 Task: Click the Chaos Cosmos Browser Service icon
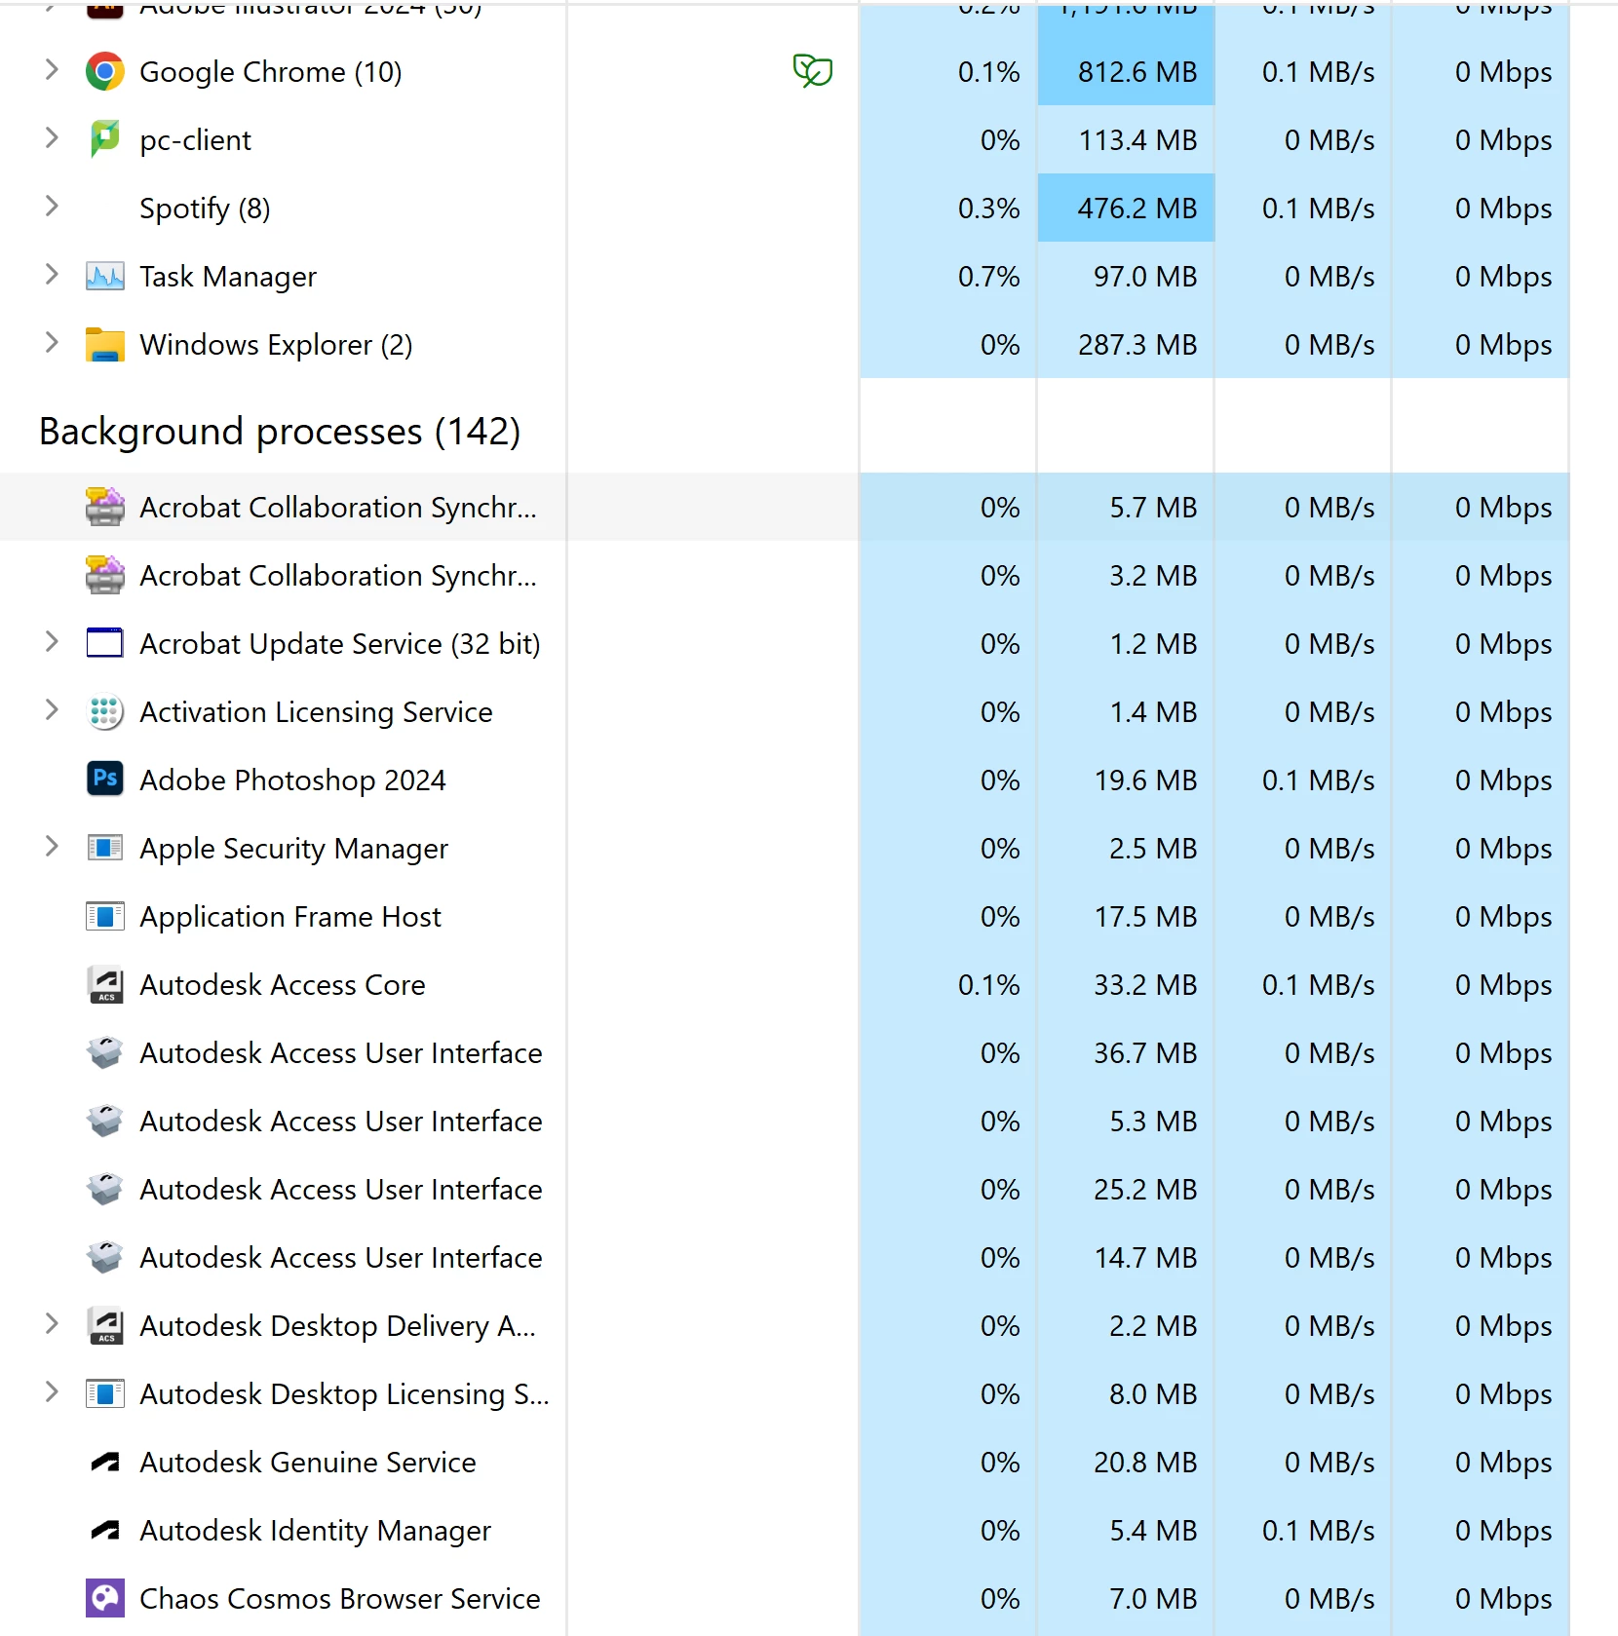(x=104, y=1598)
